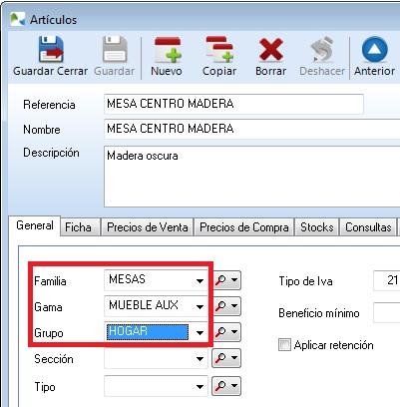Open arrow menu next to Familia search button
Image resolution: width=400 pixels, height=407 pixels.
click(234, 280)
